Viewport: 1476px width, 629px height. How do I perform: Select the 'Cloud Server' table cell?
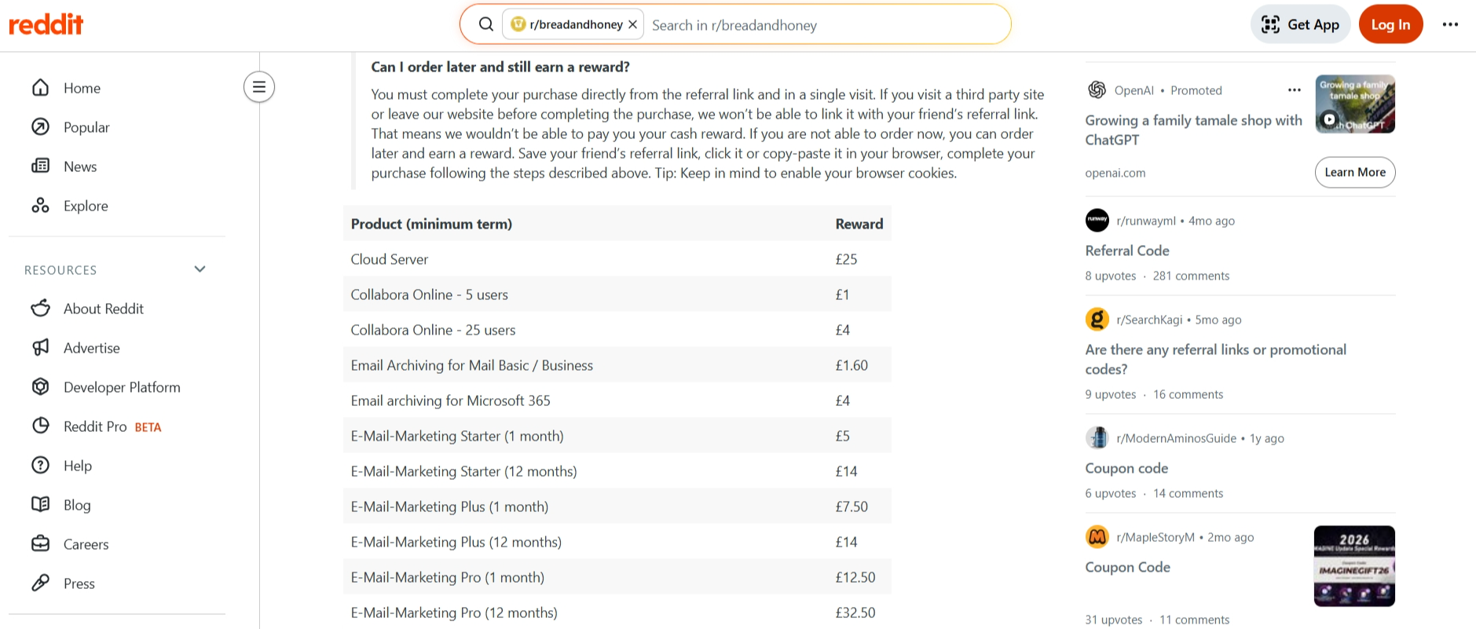tap(390, 259)
